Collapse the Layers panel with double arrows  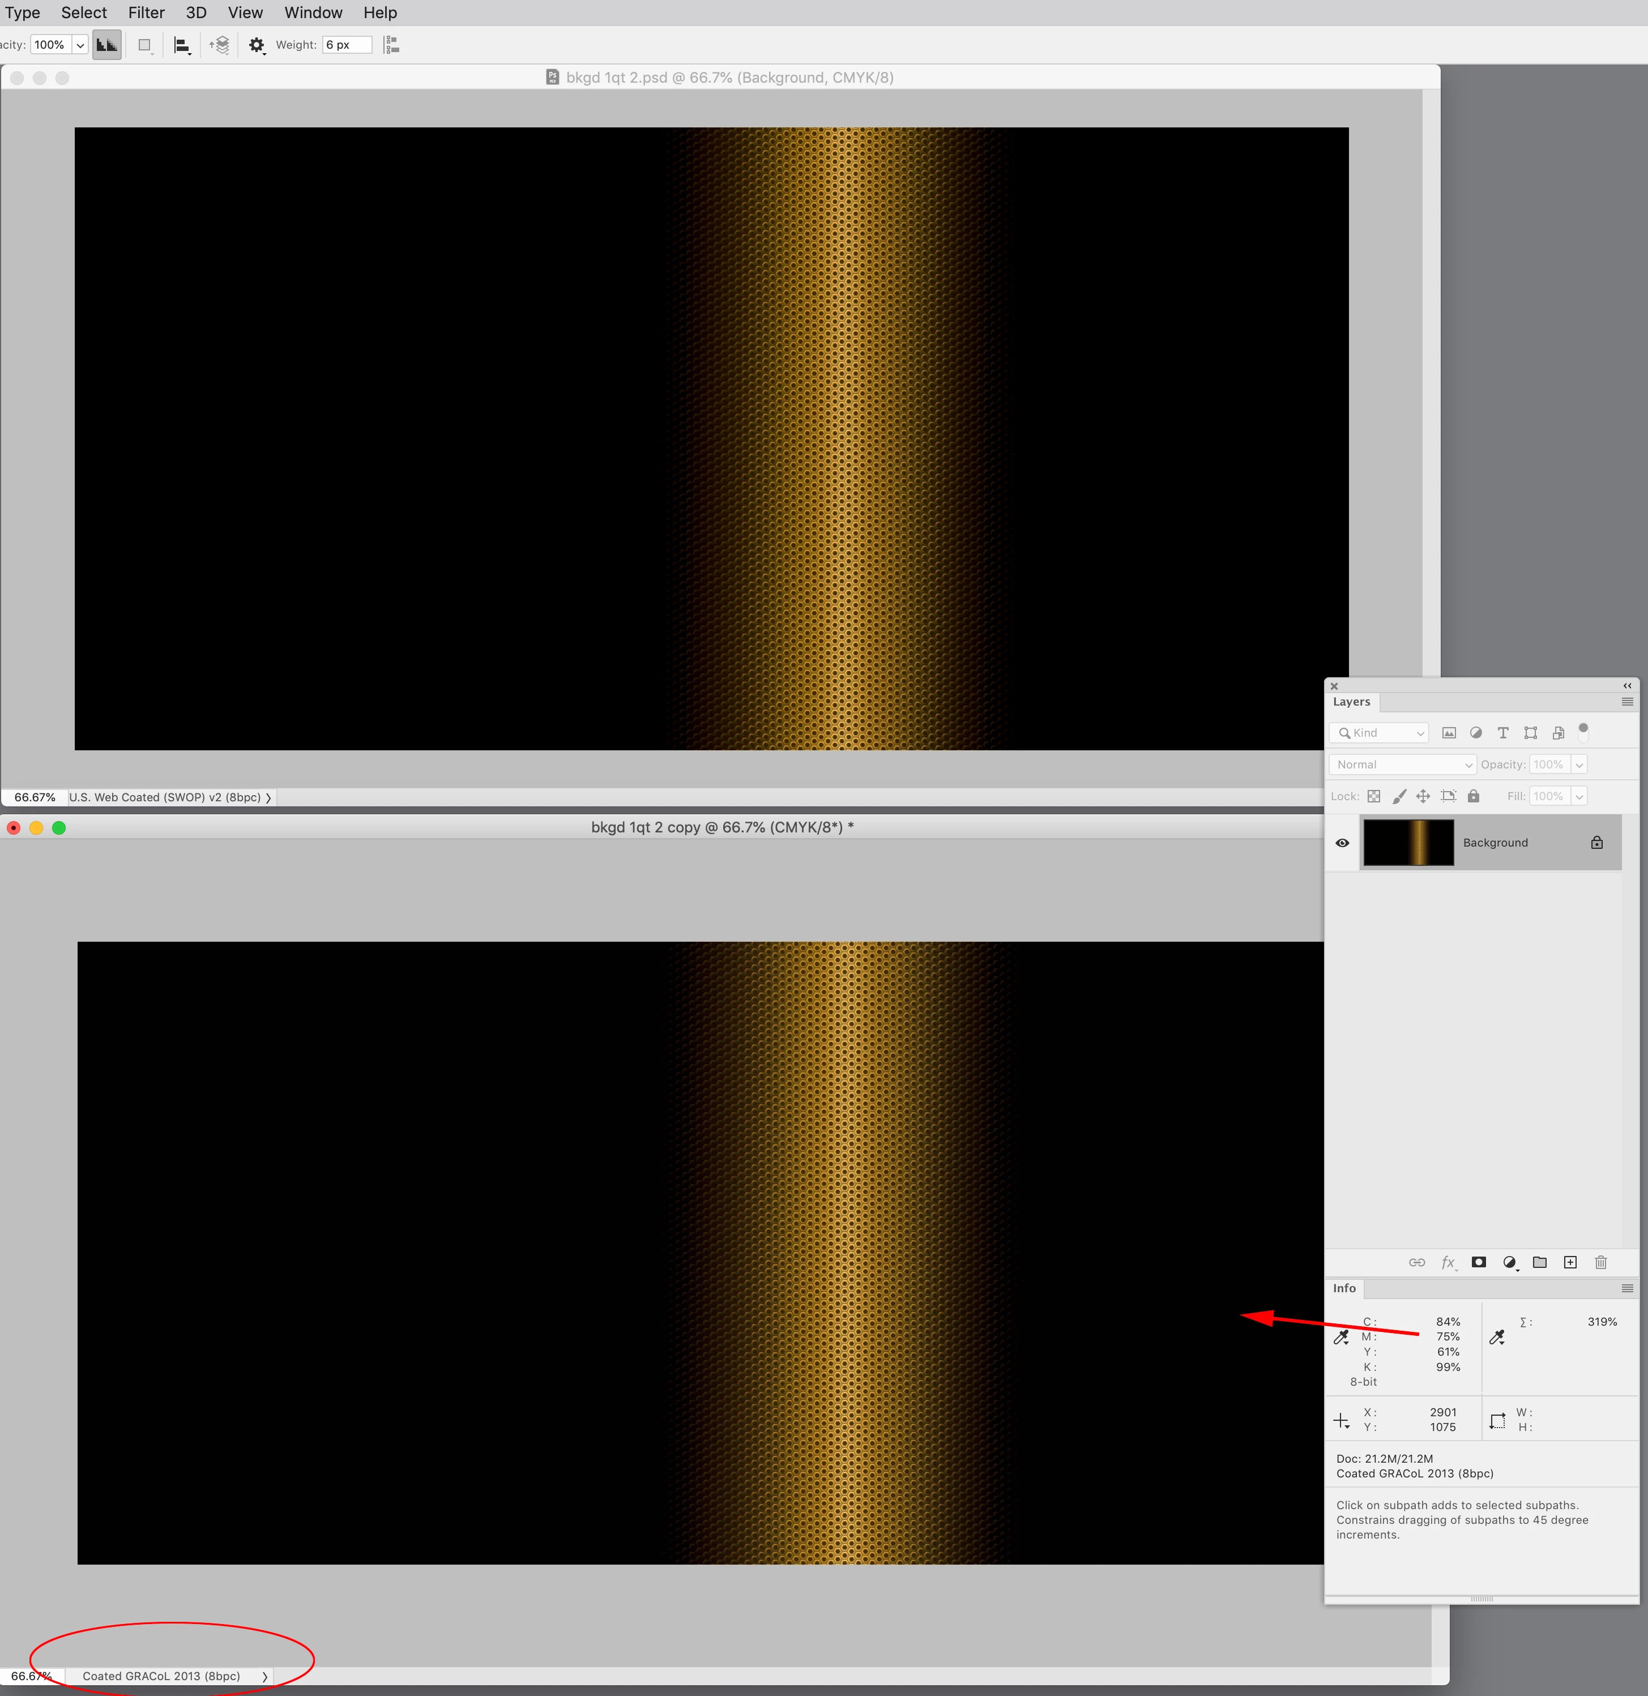tap(1626, 685)
